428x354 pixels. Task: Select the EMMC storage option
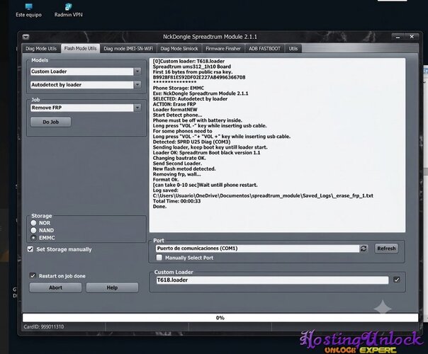[33, 238]
